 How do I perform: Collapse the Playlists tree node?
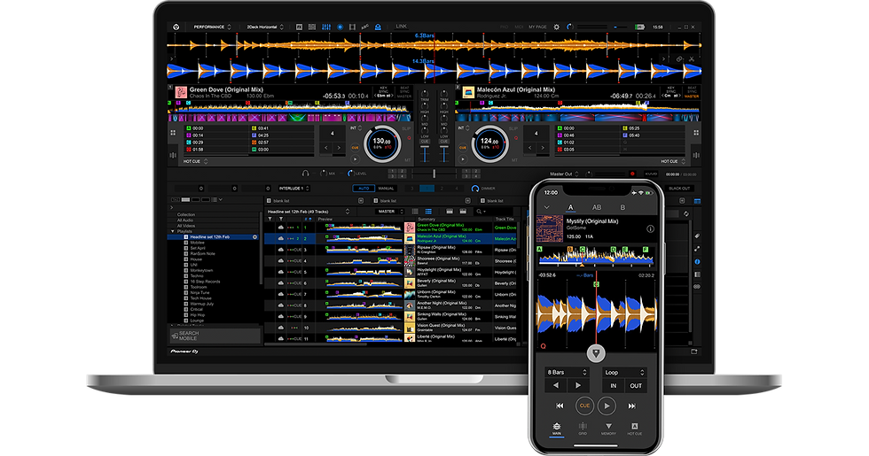(x=172, y=231)
